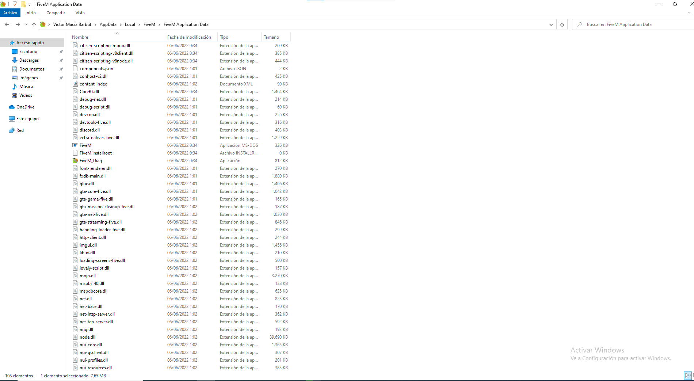Click the pin icon next to Escritorio
This screenshot has width=694, height=381.
pyautogui.click(x=61, y=52)
